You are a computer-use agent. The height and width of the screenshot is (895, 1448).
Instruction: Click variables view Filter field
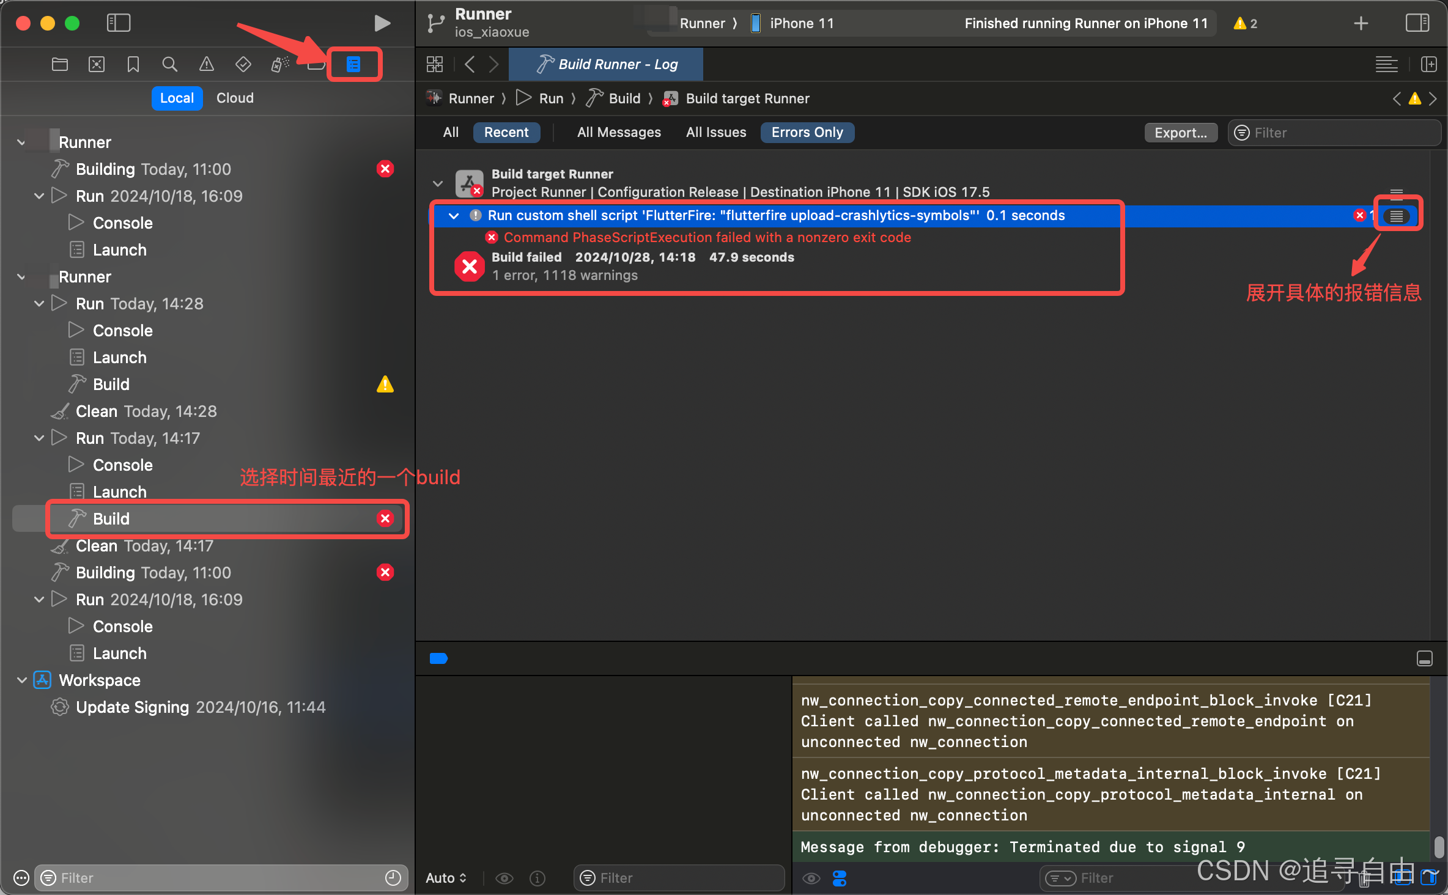click(x=679, y=878)
